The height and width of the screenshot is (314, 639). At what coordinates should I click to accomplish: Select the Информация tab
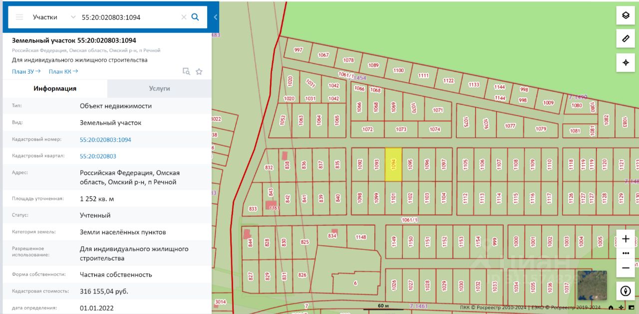point(55,88)
